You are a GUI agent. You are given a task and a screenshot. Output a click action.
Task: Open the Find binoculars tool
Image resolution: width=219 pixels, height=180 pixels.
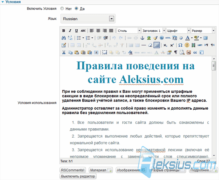click(64, 38)
